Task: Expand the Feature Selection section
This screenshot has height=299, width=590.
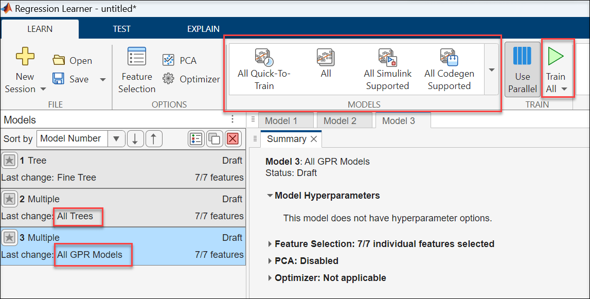Action: tap(270, 244)
